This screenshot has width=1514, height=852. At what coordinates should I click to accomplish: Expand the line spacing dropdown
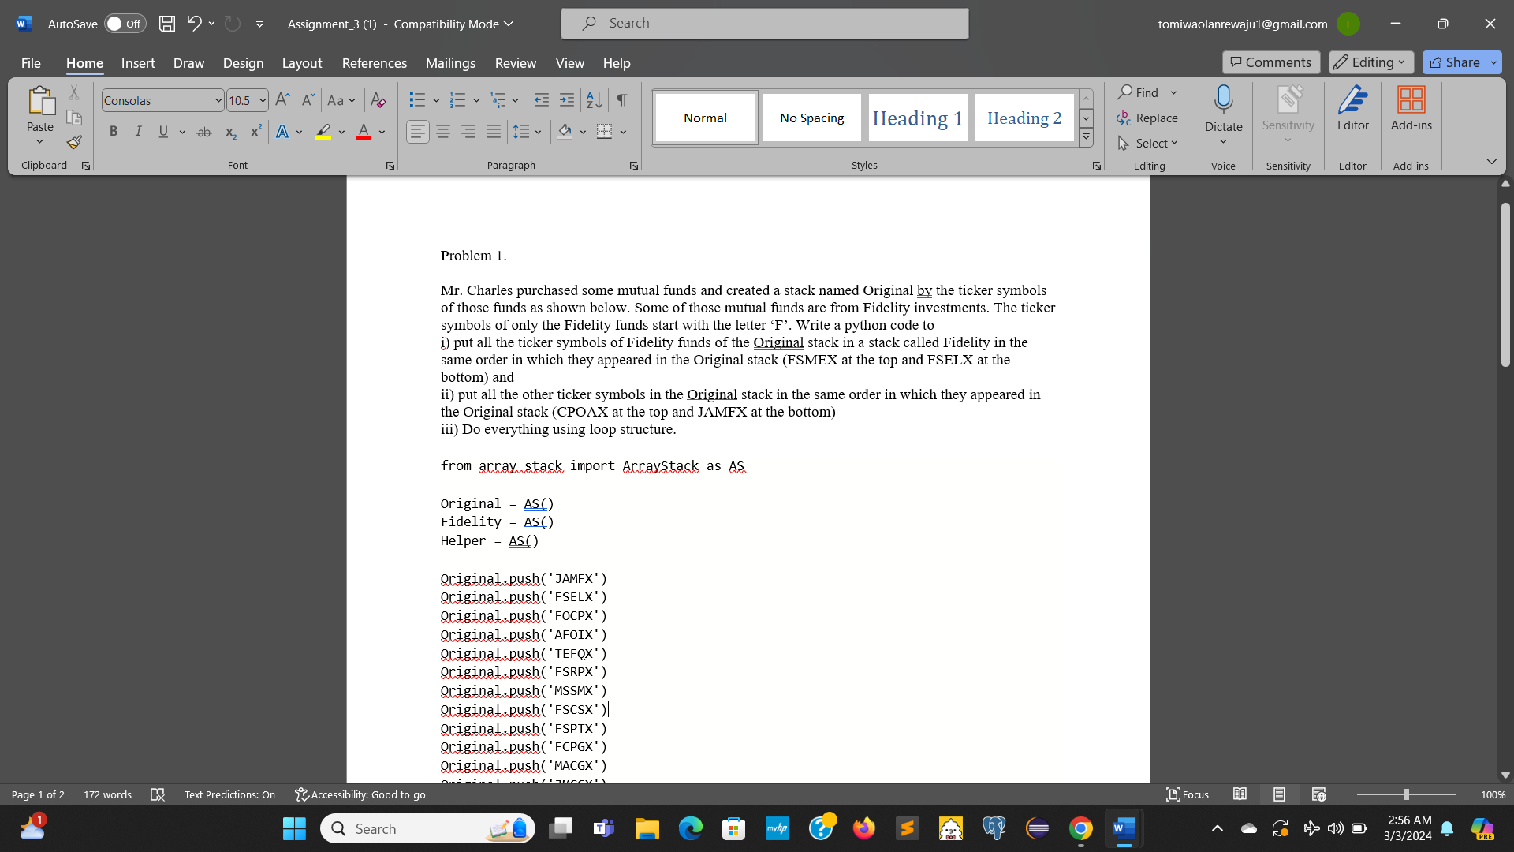(539, 132)
